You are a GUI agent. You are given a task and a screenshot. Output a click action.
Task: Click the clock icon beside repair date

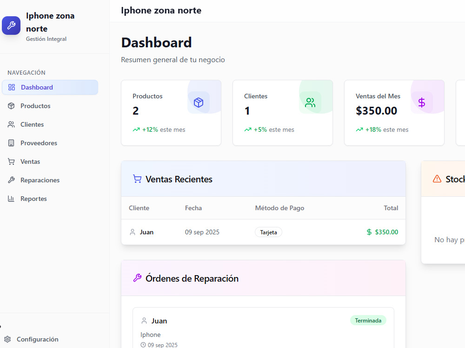click(x=143, y=345)
